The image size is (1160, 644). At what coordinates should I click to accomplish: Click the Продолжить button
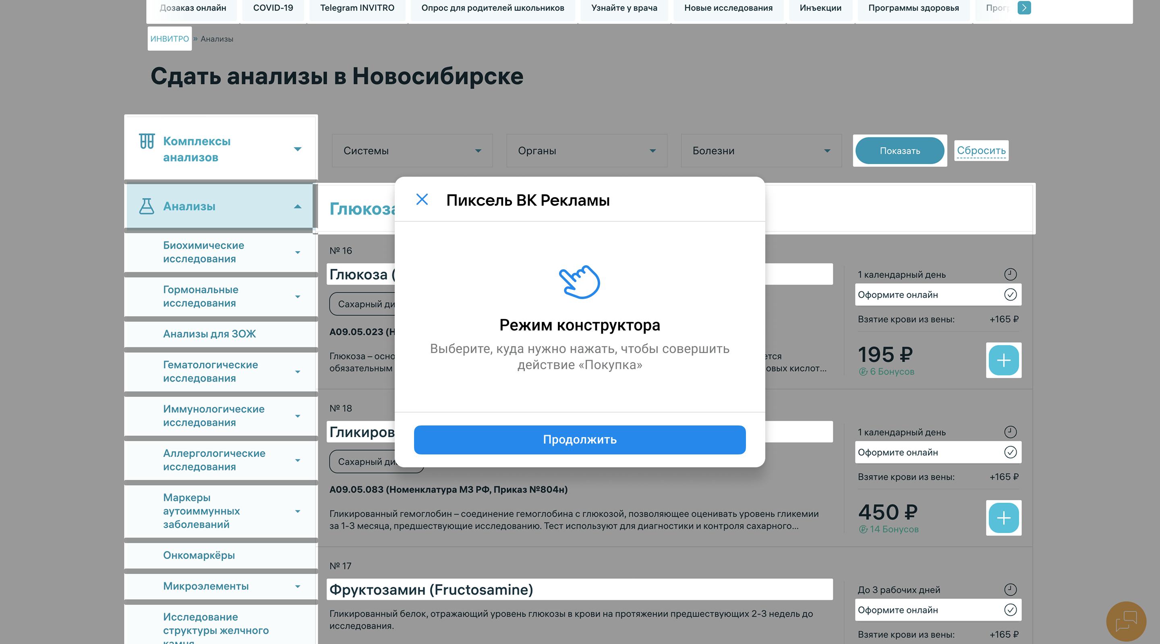click(580, 440)
